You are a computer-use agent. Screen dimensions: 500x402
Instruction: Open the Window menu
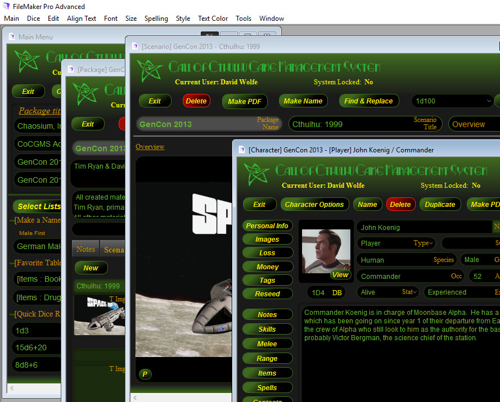(271, 19)
